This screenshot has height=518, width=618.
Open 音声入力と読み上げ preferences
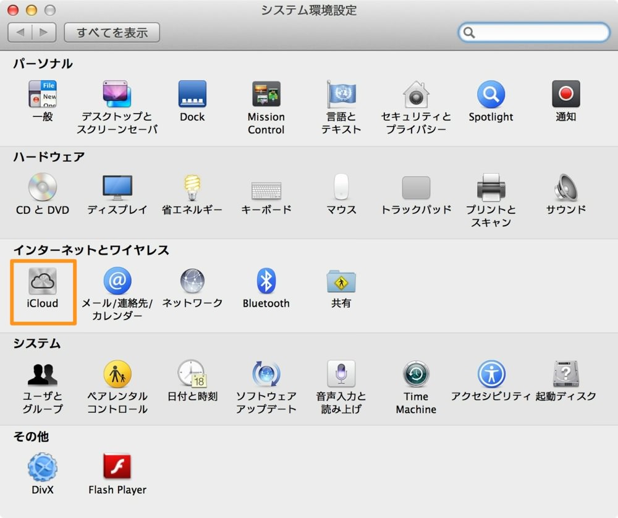point(341,374)
